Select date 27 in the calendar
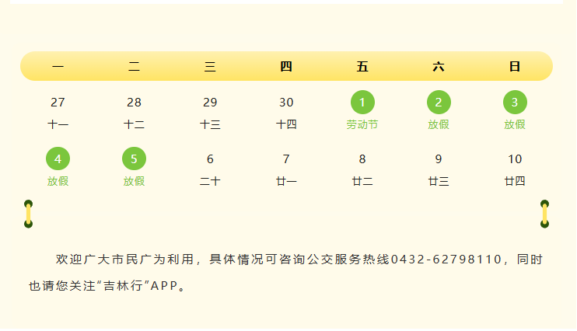 [x=58, y=103]
